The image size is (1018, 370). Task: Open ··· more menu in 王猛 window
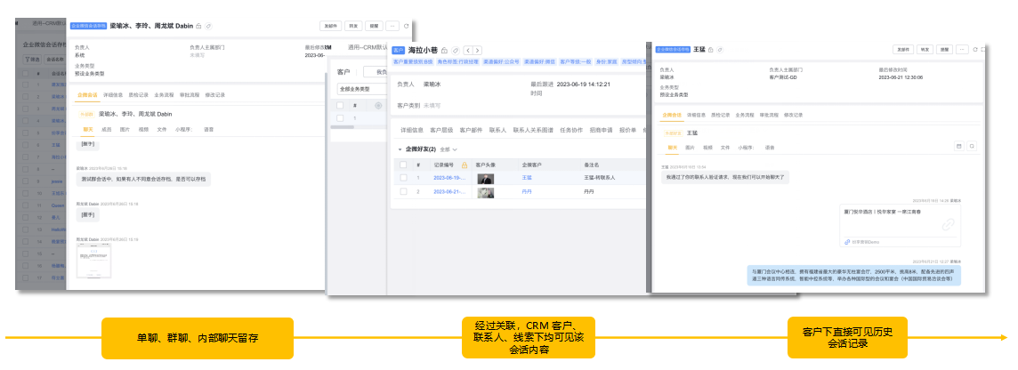tap(963, 49)
